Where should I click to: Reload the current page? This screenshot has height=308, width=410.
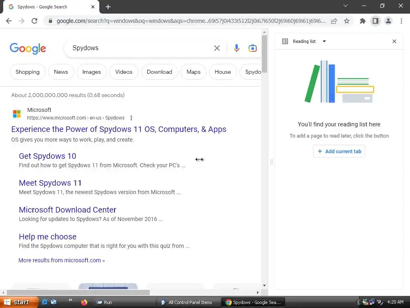(x=34, y=21)
